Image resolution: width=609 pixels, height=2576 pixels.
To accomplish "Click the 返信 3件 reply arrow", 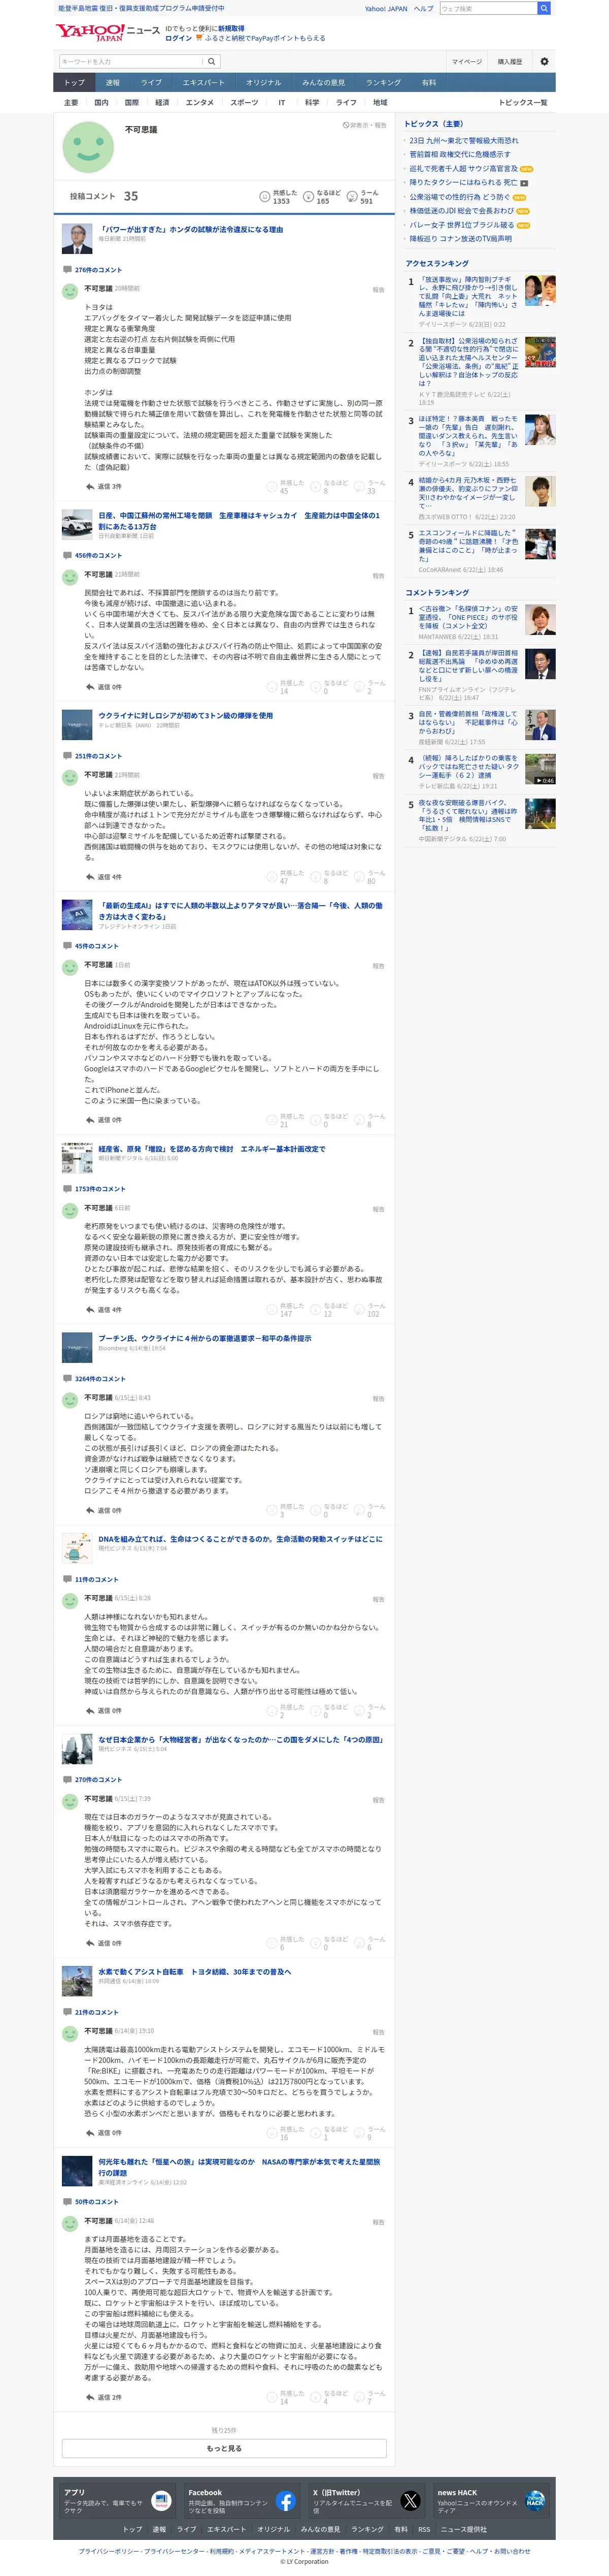I will (90, 486).
